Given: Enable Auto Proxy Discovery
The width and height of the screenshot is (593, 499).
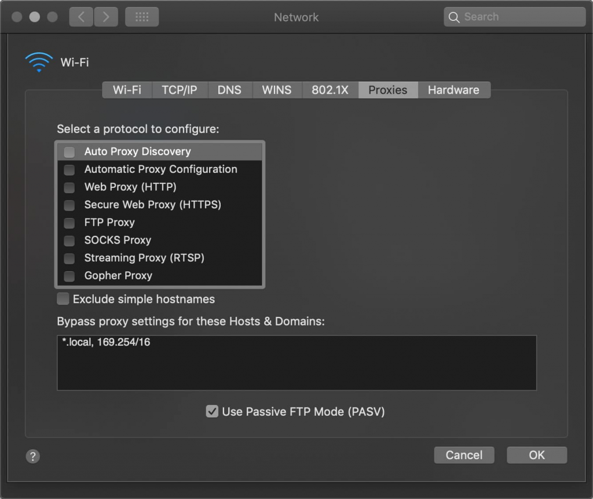Looking at the screenshot, I should pos(69,151).
